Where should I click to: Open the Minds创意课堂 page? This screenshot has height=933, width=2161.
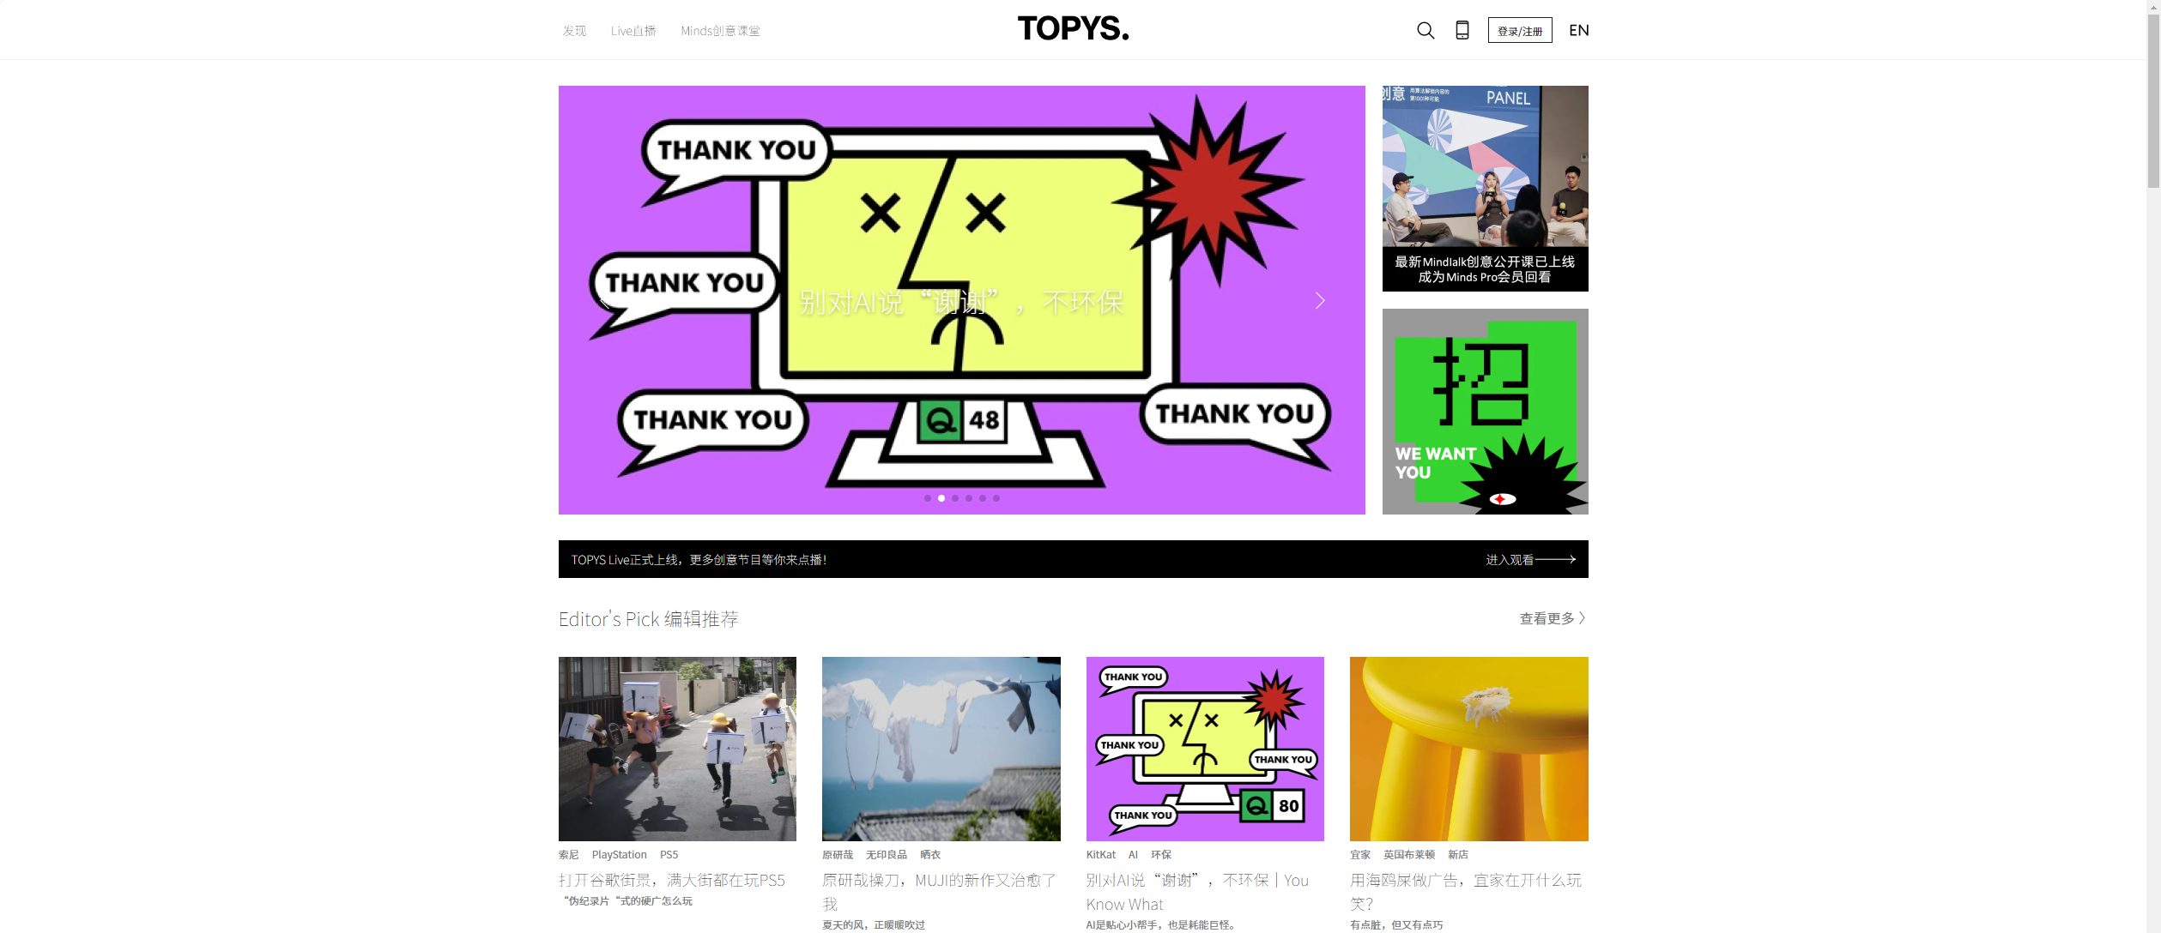(720, 30)
